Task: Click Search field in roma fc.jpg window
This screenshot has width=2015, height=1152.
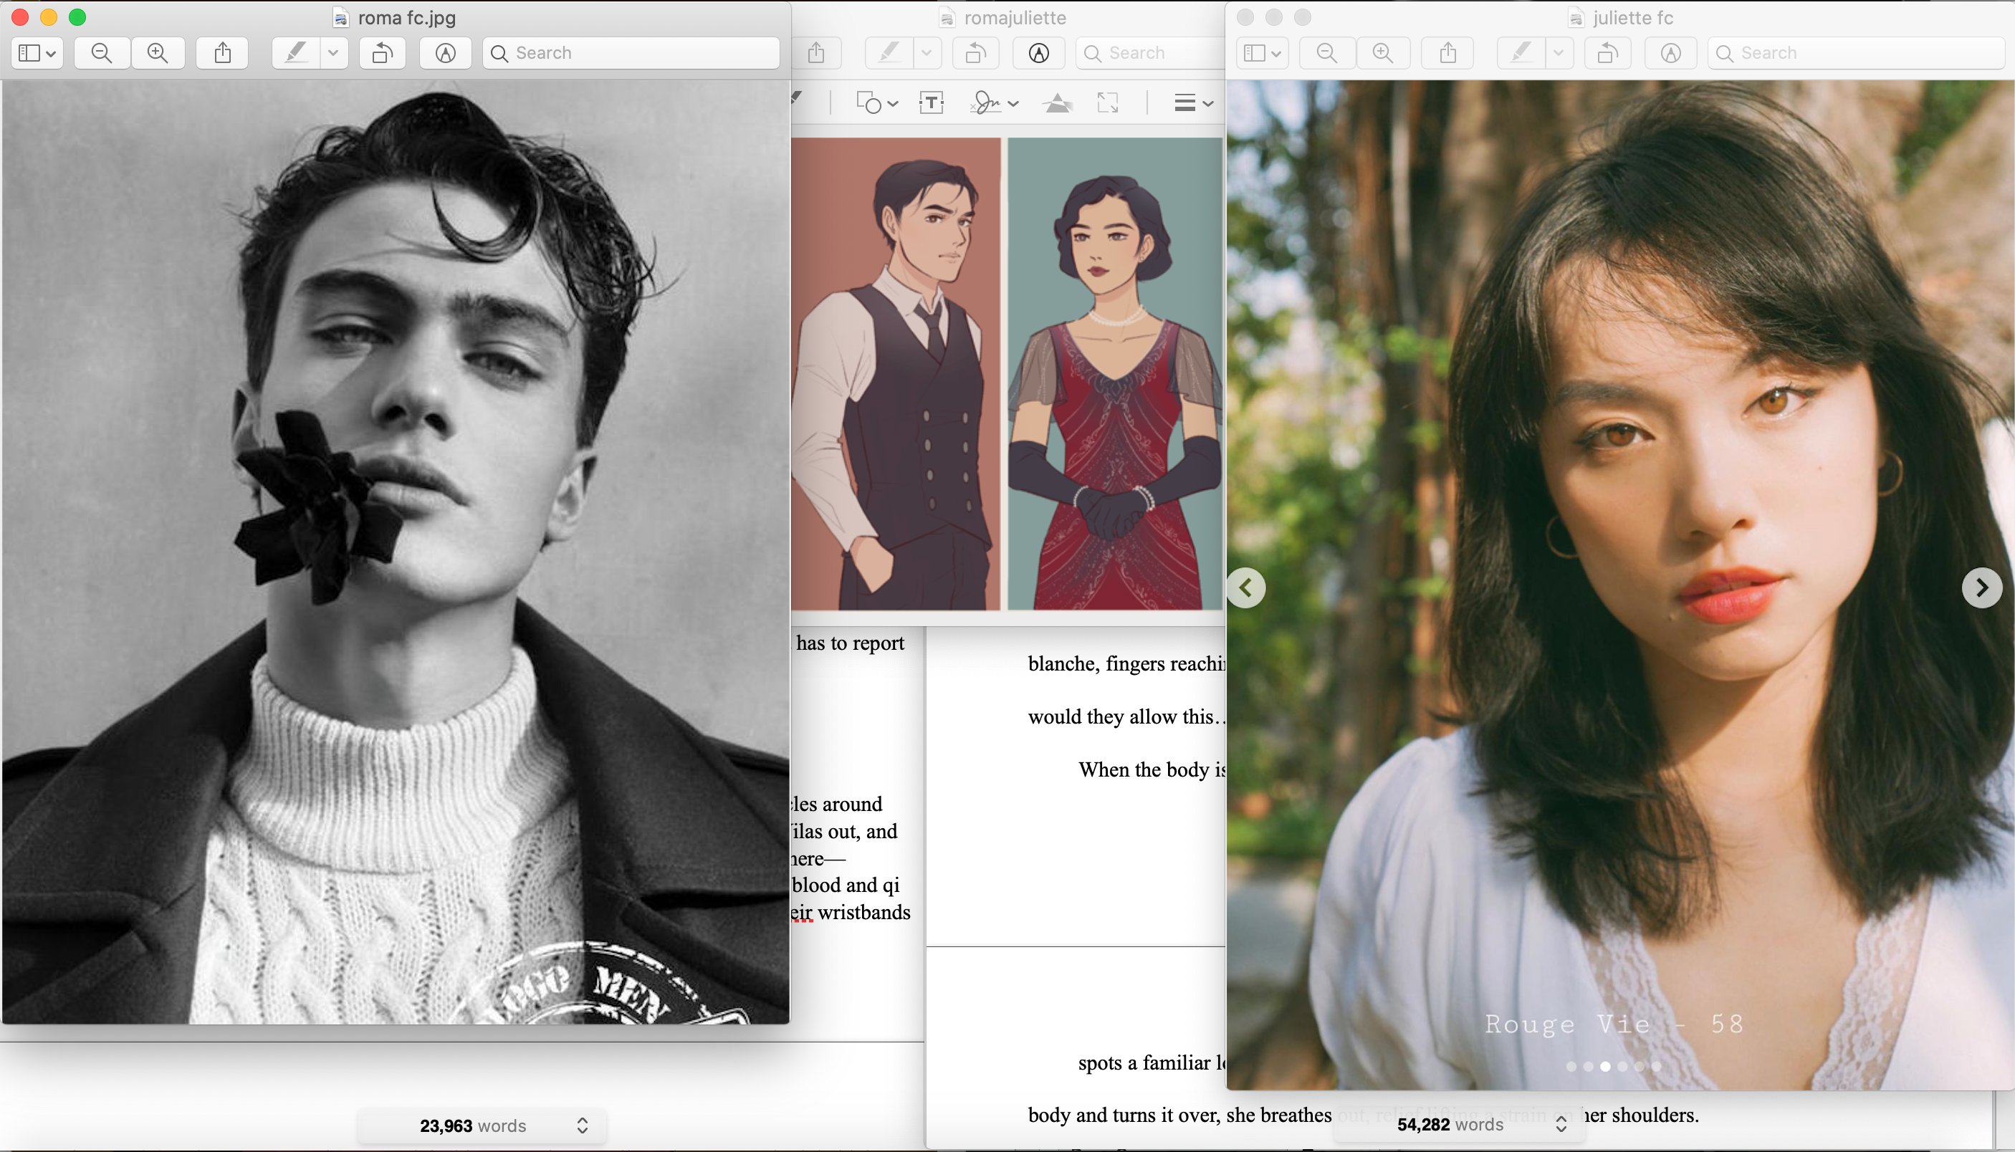Action: tap(631, 53)
